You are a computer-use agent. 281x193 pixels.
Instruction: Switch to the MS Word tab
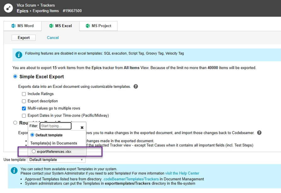23,26
